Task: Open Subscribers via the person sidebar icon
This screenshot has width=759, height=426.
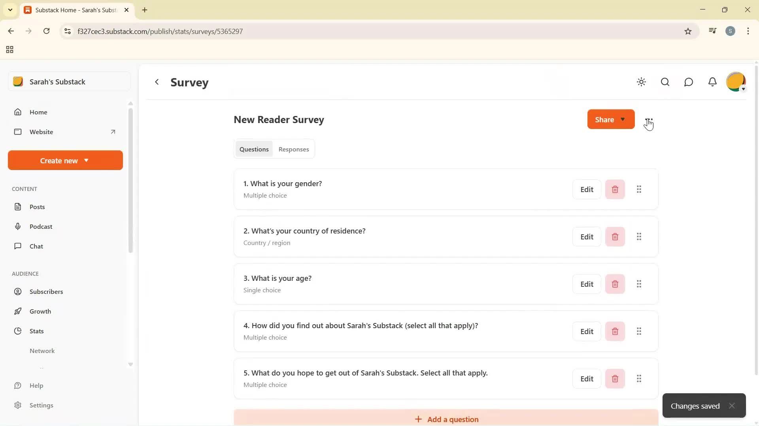Action: pos(18,291)
